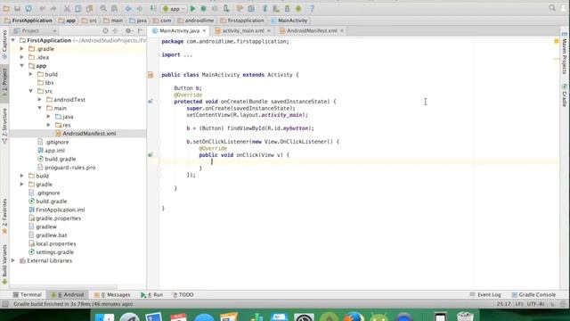Open the 0: Messages tool window
Screen dimensions: 570x321
pyautogui.click(x=112, y=295)
